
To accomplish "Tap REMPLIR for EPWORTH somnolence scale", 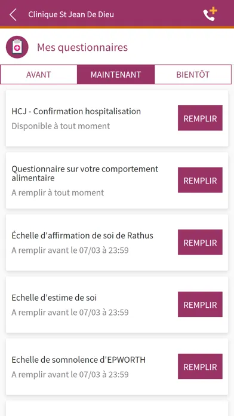I will (200, 366).
